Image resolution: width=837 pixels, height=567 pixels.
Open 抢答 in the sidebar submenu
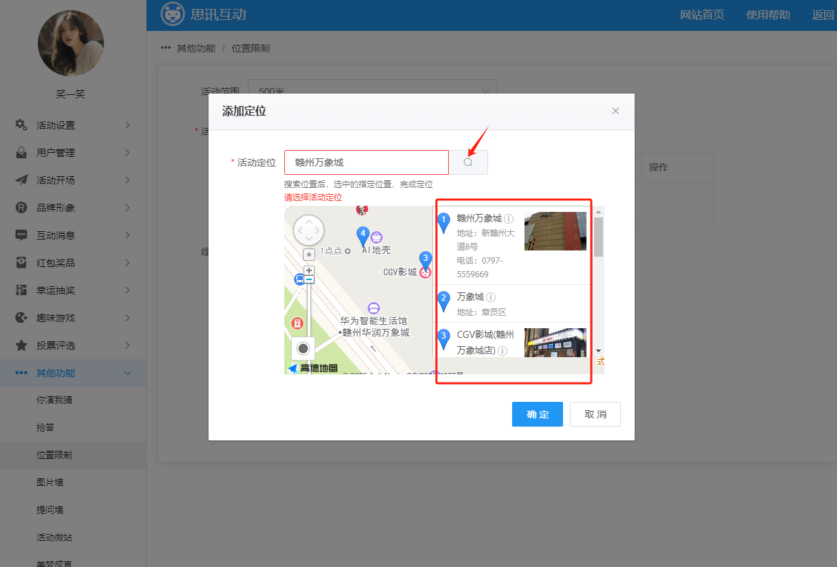45,427
